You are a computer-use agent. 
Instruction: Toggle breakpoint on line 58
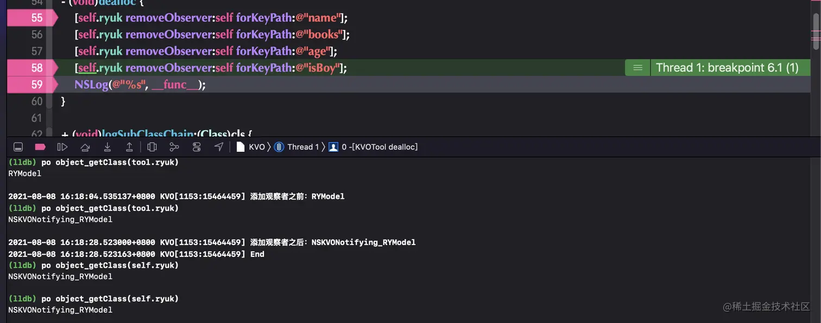(x=31, y=68)
